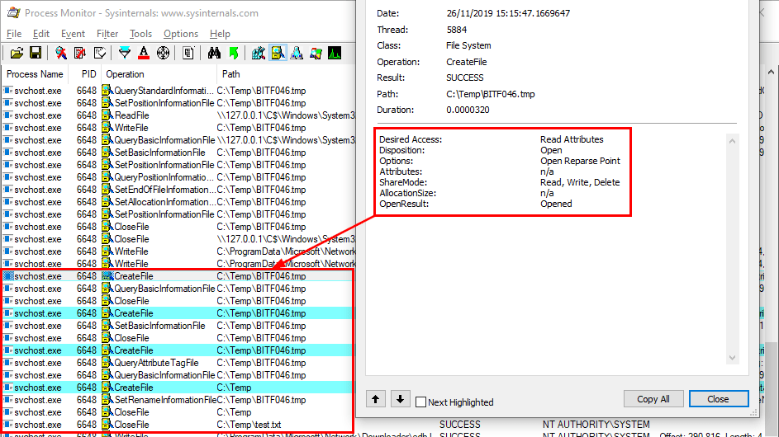Toggle Show Process and Thread Activity icon
Image resolution: width=779 pixels, height=437 pixels.
click(316, 53)
